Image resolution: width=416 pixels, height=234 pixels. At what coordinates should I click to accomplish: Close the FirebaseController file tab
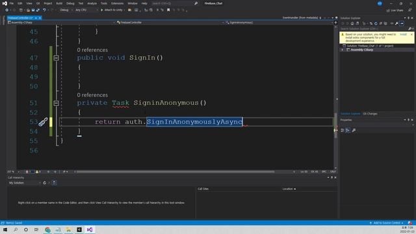tap(40, 18)
